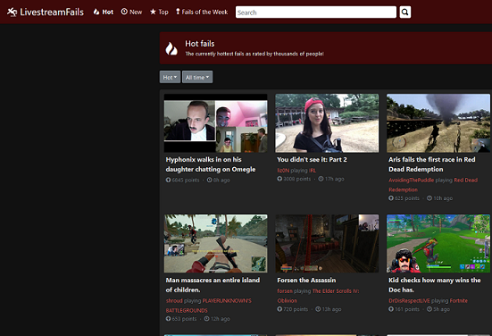The image size is (492, 336).
Task: Visit the forsen streamer link
Action: 285,291
